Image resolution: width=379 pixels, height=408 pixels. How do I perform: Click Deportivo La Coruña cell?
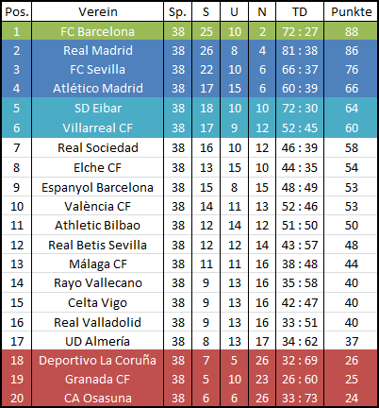click(98, 360)
